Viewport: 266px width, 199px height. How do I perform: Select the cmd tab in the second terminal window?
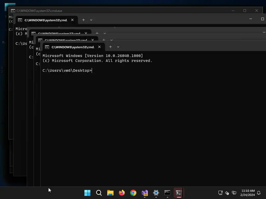[x=46, y=20]
